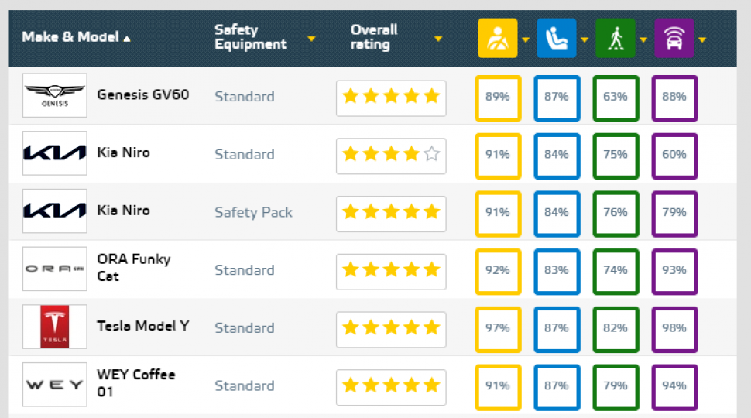Screen dimensions: 751x418
Task: Open the Genesis GV60 model link
Action: click(143, 95)
